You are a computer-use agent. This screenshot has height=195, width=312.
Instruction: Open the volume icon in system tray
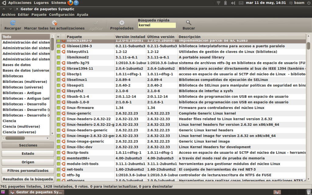click(x=233, y=3)
